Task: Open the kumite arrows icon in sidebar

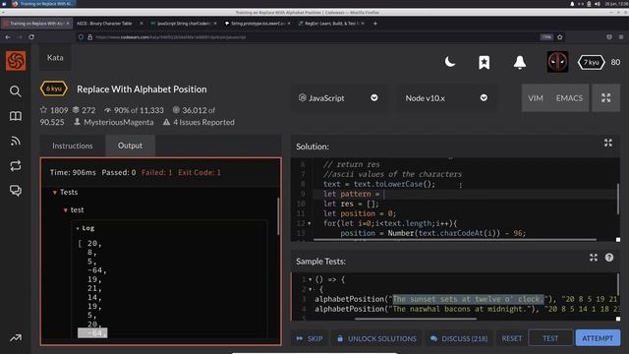Action: (16, 165)
